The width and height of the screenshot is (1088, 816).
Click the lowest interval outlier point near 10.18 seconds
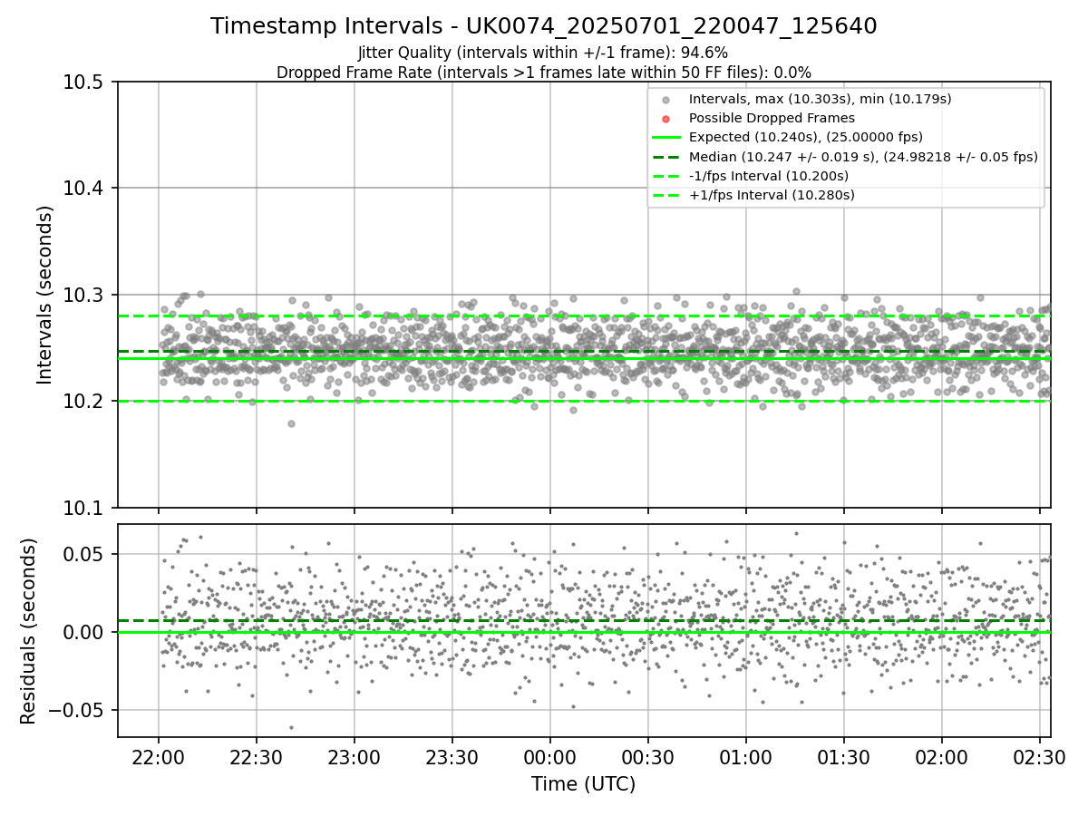click(291, 423)
